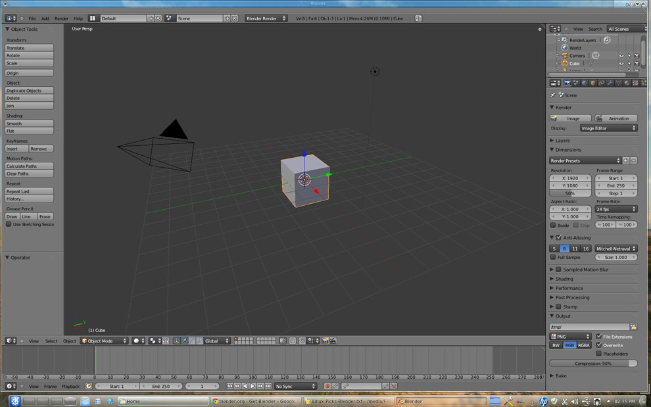Open the Render Presets dropdown
The image size is (651, 407).
click(585, 160)
